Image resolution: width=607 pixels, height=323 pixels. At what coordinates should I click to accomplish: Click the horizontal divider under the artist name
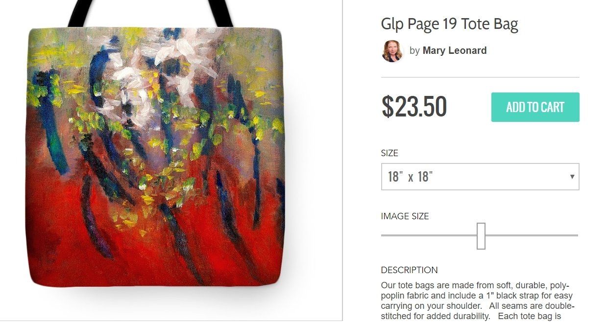point(480,77)
